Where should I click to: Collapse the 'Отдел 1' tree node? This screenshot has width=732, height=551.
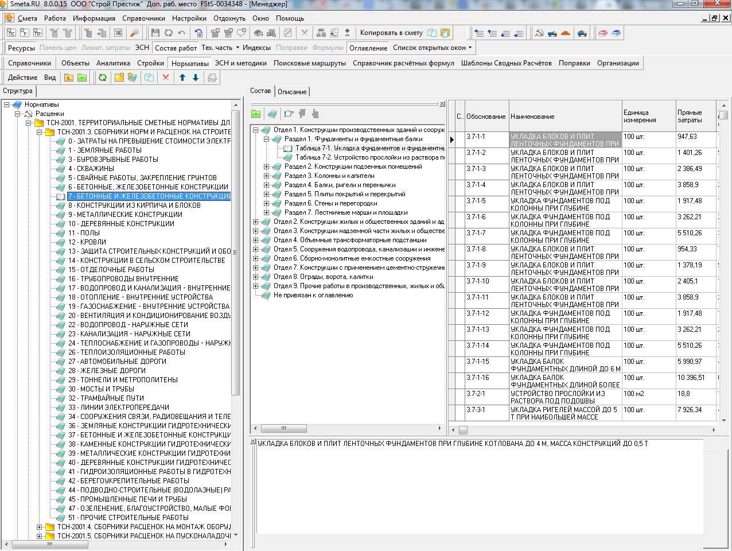click(256, 130)
